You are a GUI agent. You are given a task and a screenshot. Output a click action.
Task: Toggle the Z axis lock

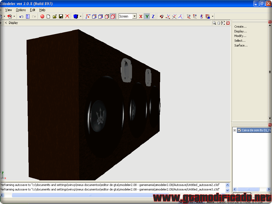[153, 16]
